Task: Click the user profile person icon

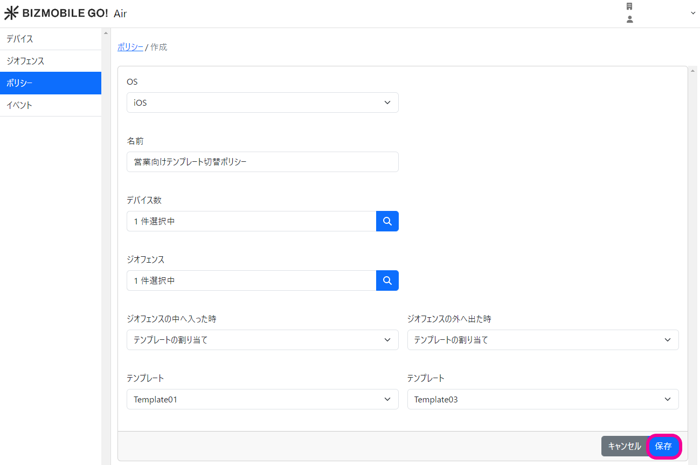Action: coord(629,19)
